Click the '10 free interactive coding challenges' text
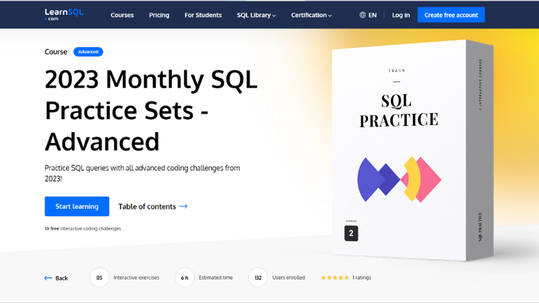Screen dimensions: 539x303 tap(83, 228)
